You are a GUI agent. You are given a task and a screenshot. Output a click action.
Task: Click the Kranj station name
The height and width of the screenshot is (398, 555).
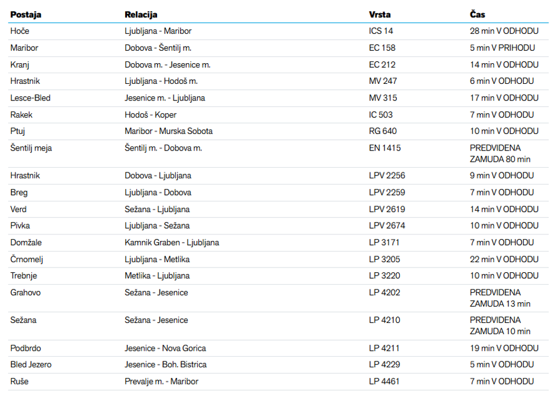click(20, 64)
